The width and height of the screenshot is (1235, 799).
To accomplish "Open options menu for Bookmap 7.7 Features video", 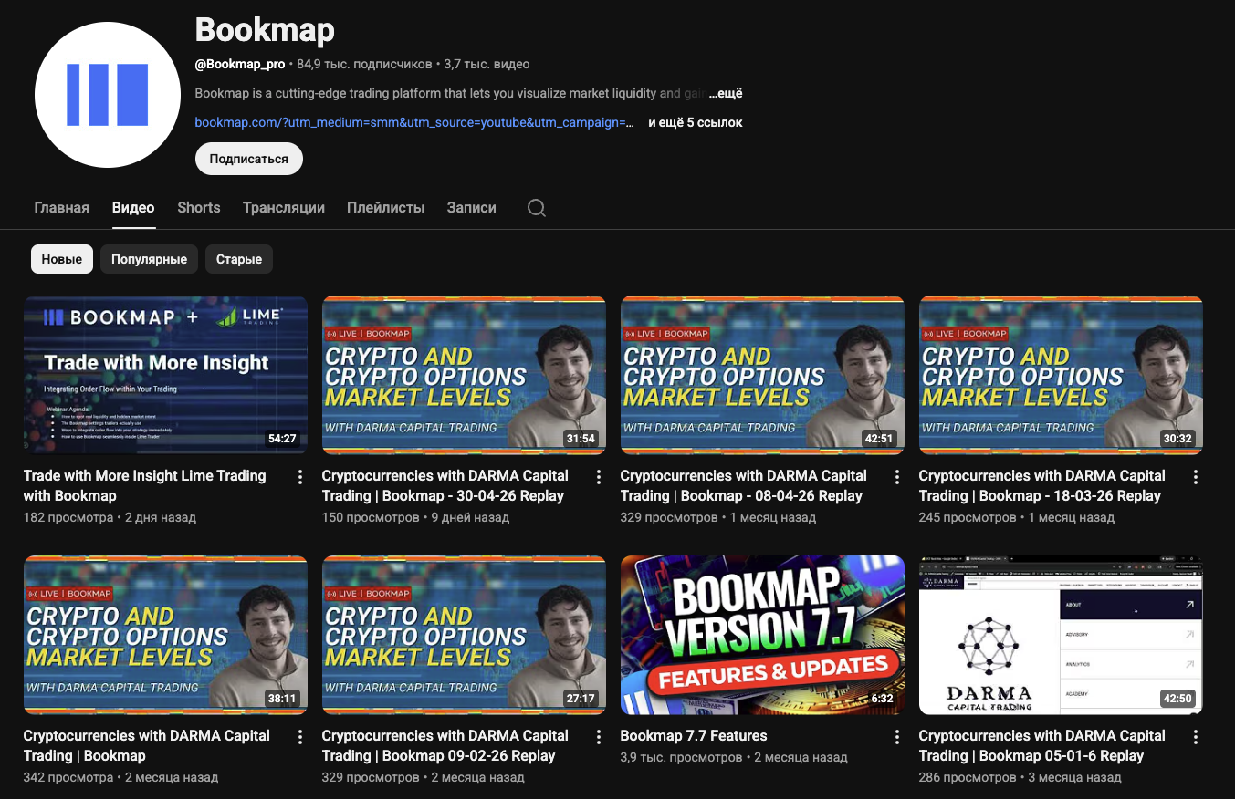I will (897, 737).
